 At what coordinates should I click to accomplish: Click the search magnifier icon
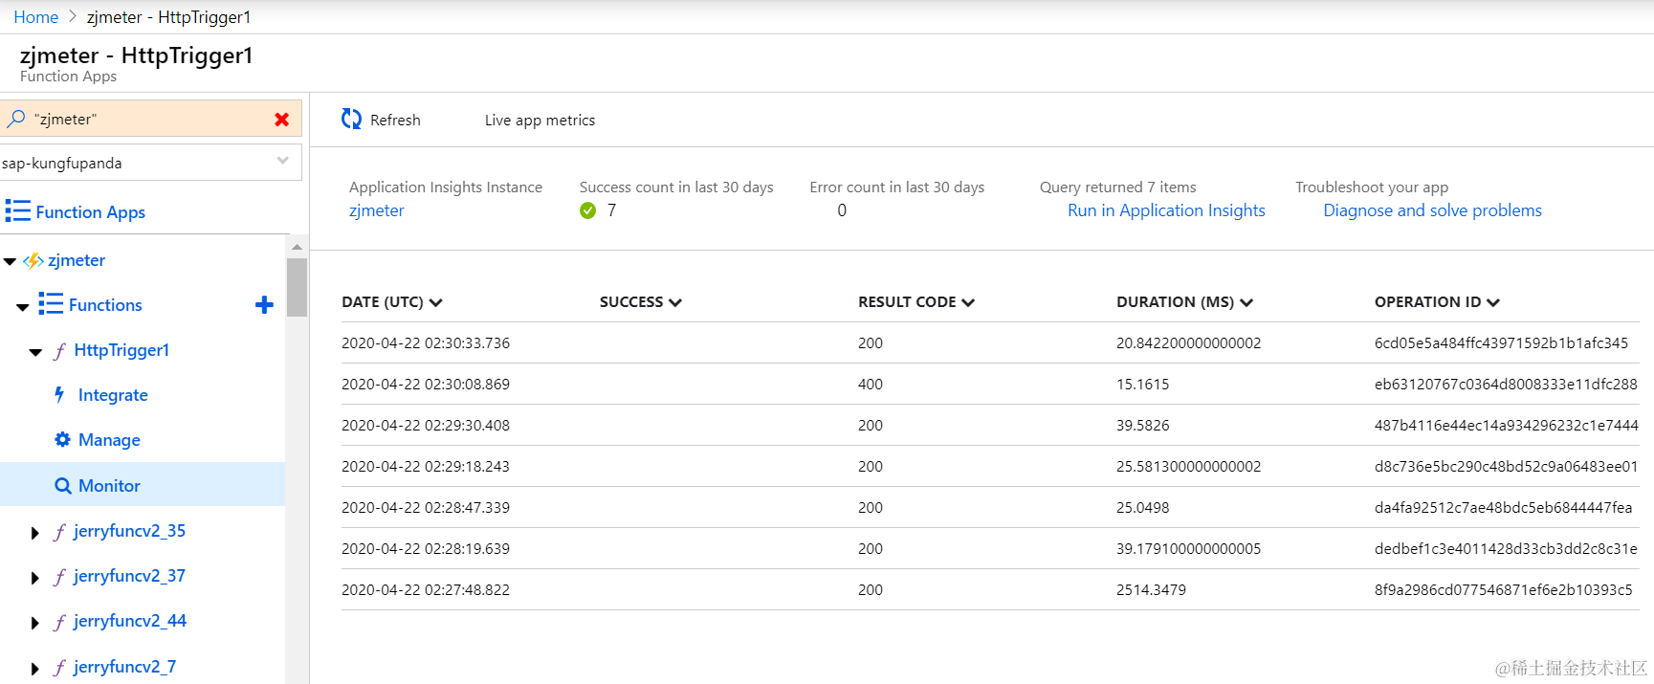pyautogui.click(x=16, y=120)
